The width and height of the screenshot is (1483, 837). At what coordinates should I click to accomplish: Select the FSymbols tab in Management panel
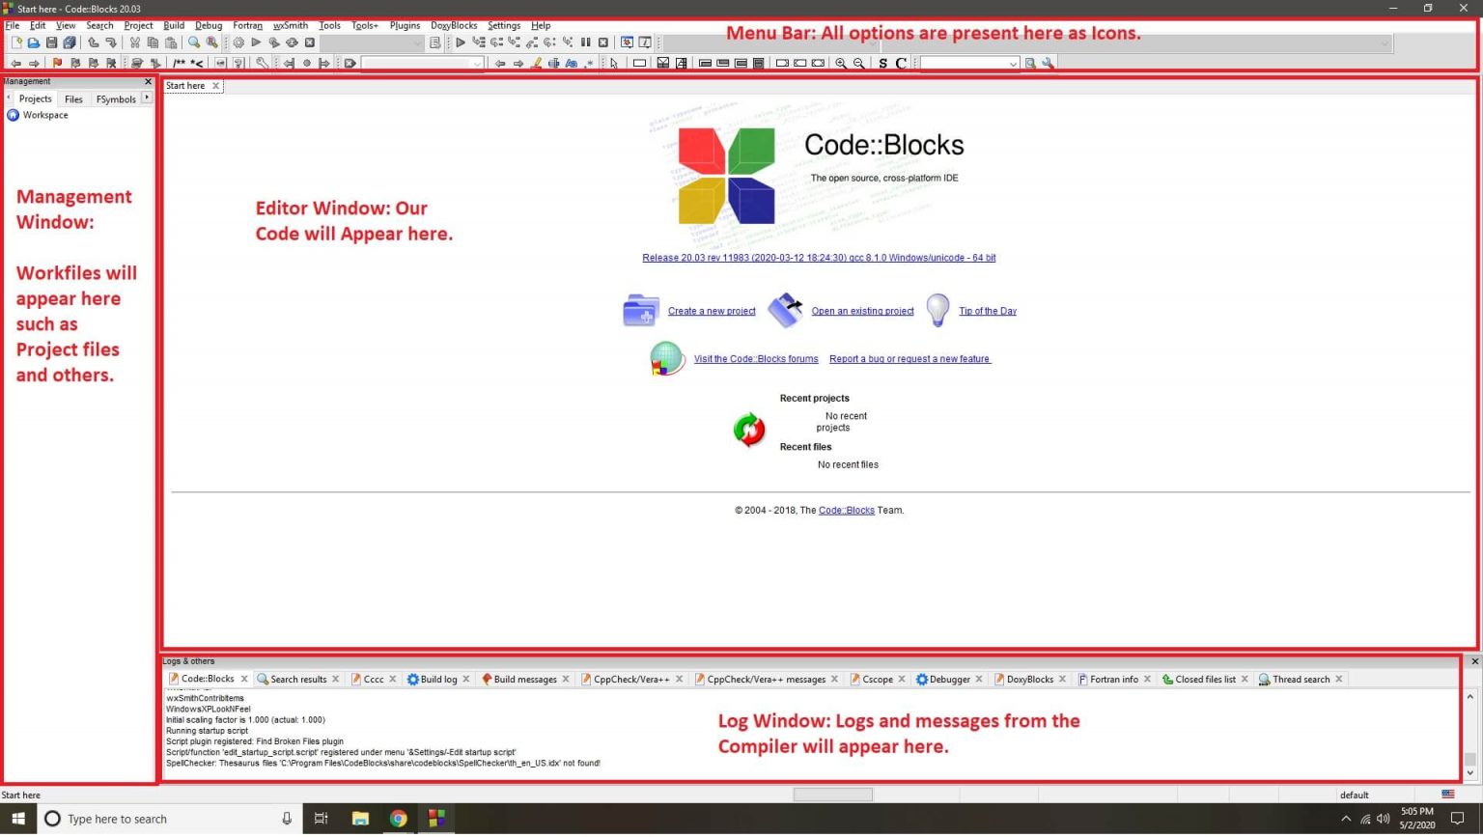point(116,98)
